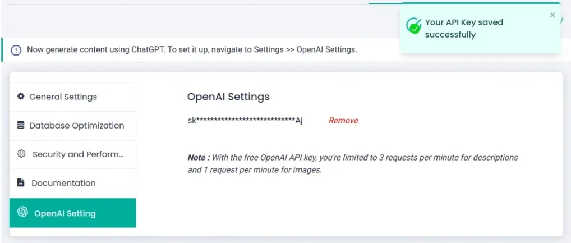Viewport: 571px width, 243px height.
Task: Click the Database Optimization stack icon
Action: click(21, 125)
